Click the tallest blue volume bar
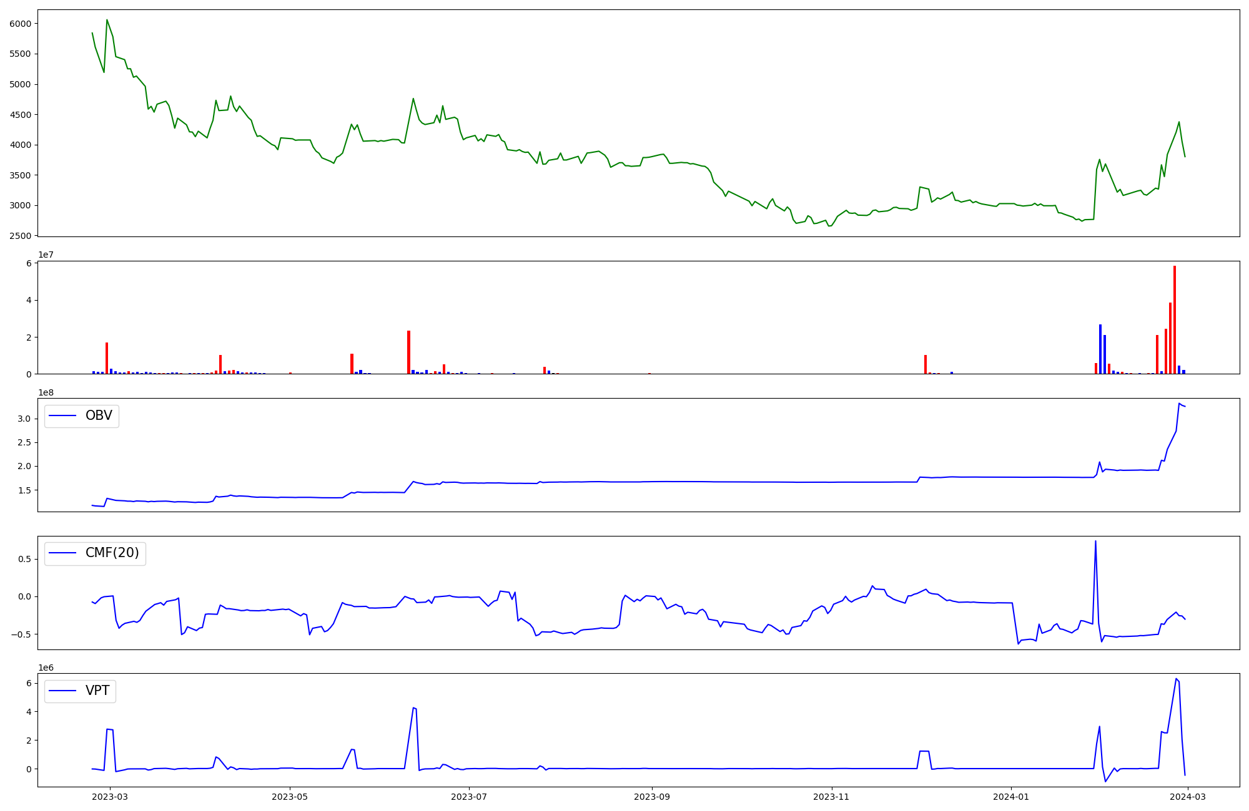1249x811 pixels. (x=1100, y=349)
